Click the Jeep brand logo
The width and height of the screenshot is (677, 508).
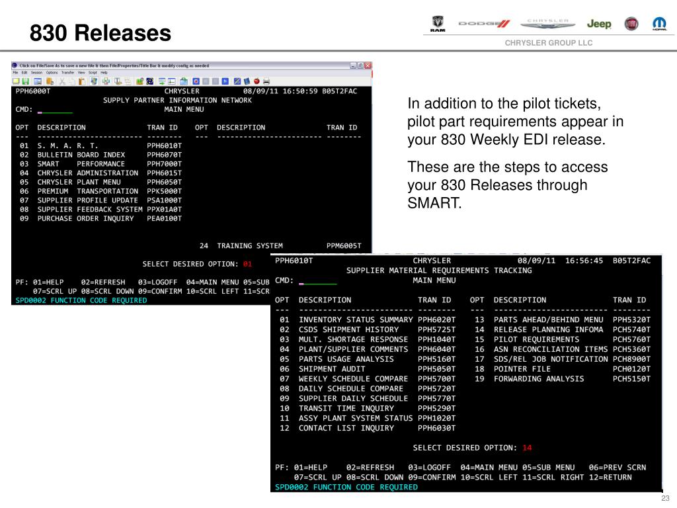tap(599, 24)
